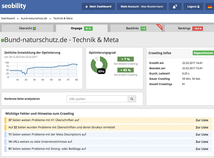This screenshot has height=158, width=214.
Task: Open Zur Liste for H1 Überschriften problems
Action: coord(202,120)
